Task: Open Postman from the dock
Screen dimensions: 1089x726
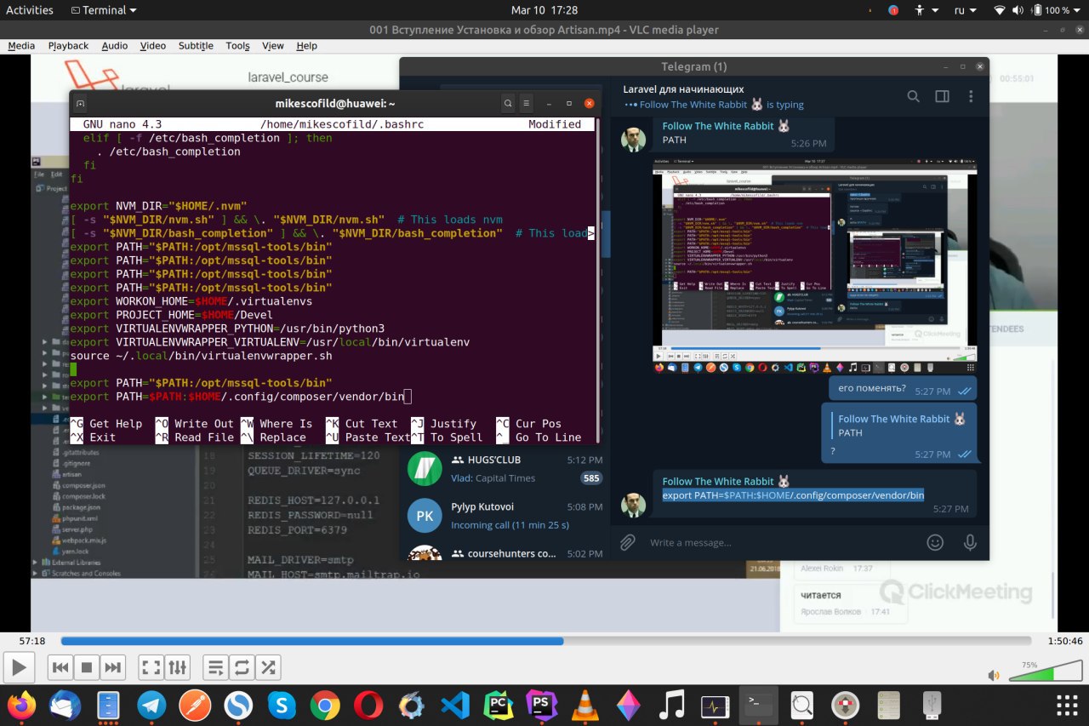Action: [x=195, y=705]
